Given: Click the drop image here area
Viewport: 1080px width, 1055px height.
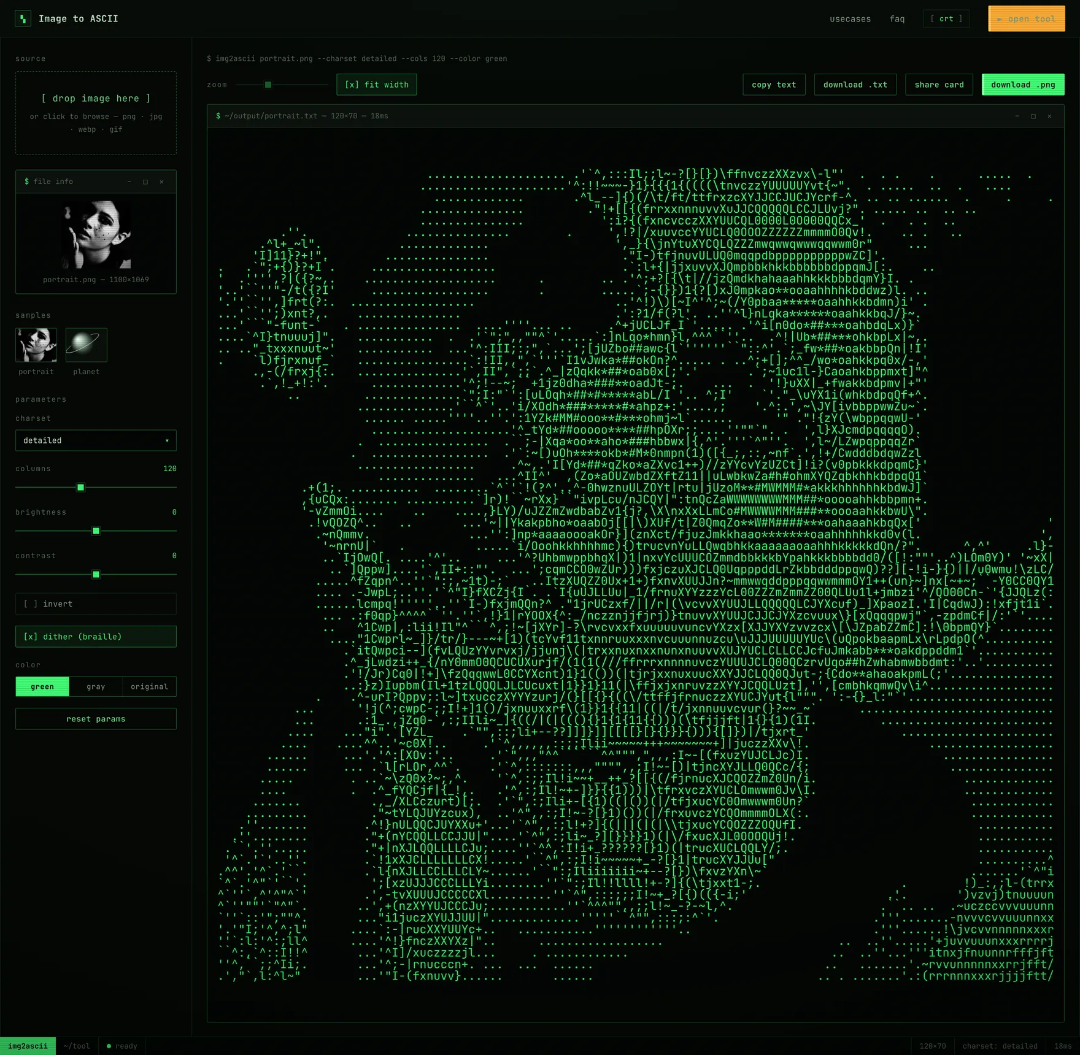Looking at the screenshot, I should point(96,113).
